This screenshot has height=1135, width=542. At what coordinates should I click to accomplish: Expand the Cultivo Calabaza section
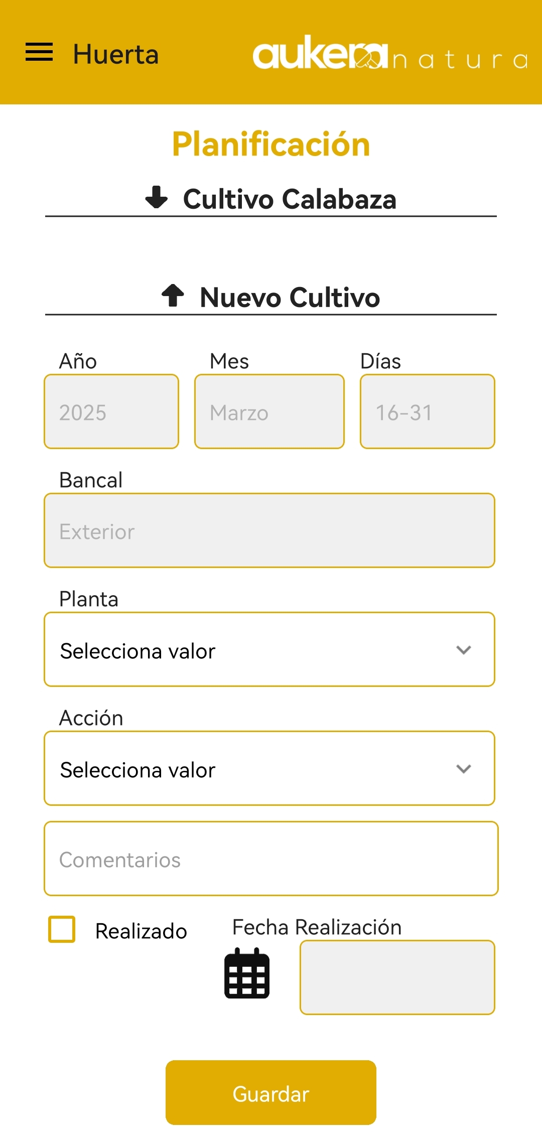click(290, 199)
